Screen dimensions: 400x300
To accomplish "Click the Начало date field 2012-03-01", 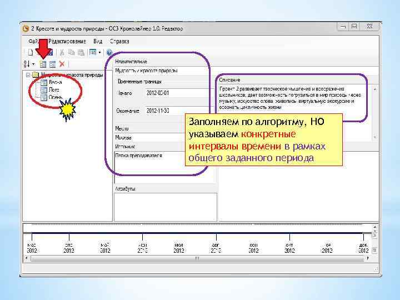I will coord(179,93).
